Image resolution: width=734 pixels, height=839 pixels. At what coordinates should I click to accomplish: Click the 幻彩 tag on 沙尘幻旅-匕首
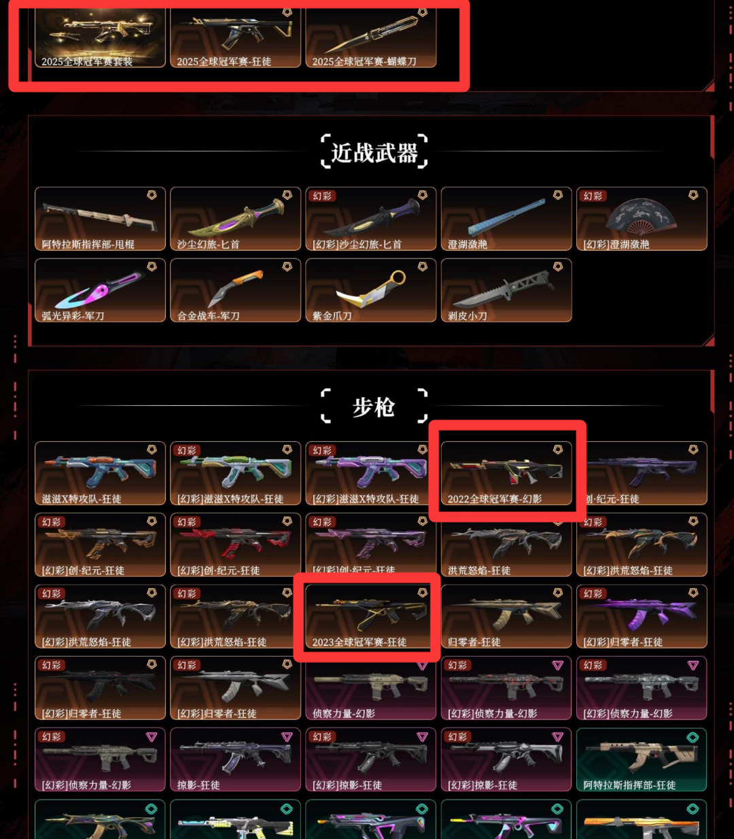coord(322,196)
